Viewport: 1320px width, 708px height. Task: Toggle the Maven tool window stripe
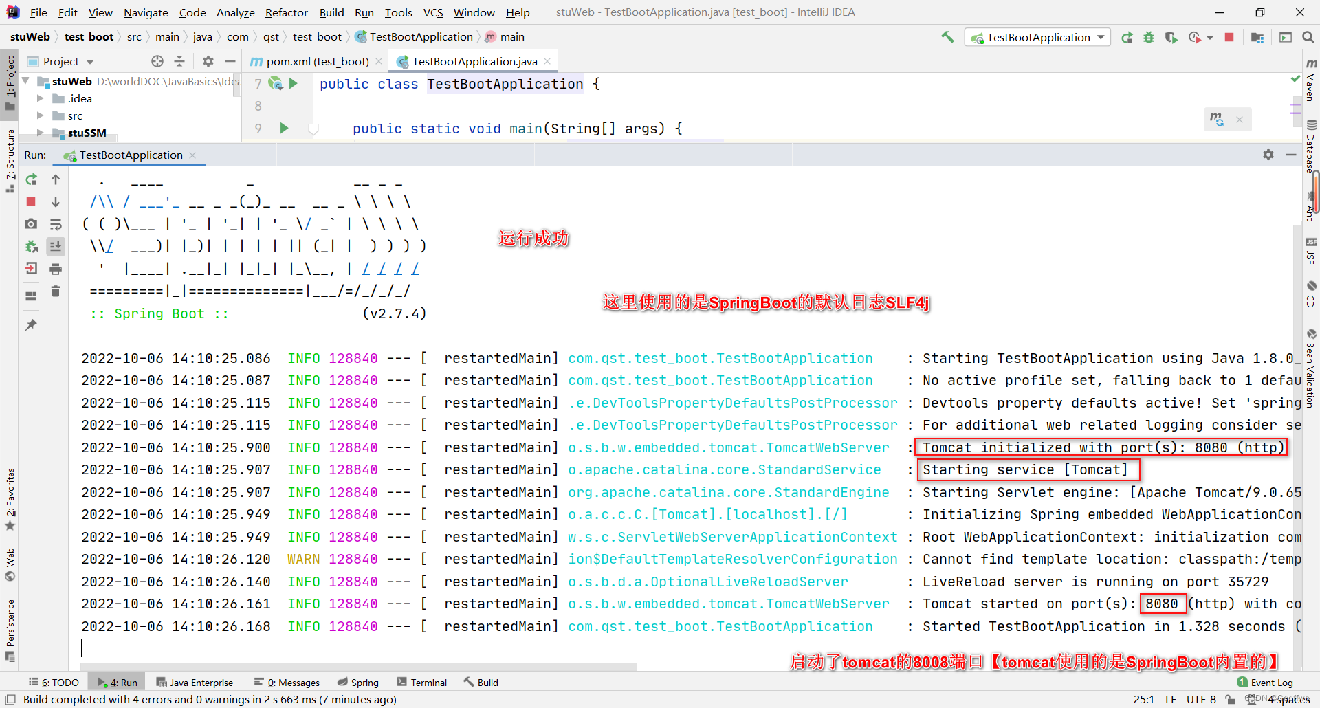coord(1311,80)
